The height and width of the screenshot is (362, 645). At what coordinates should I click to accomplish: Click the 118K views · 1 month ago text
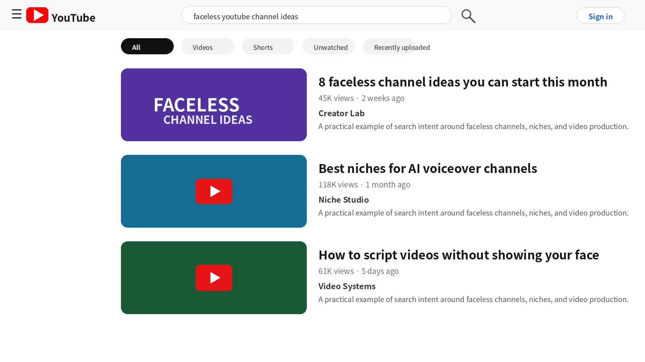364,185
